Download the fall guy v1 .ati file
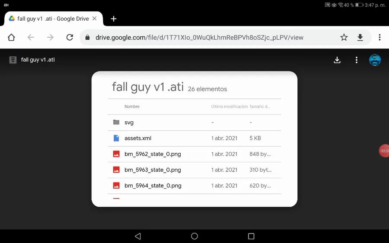Viewport: 389px width, 243px height. click(337, 60)
